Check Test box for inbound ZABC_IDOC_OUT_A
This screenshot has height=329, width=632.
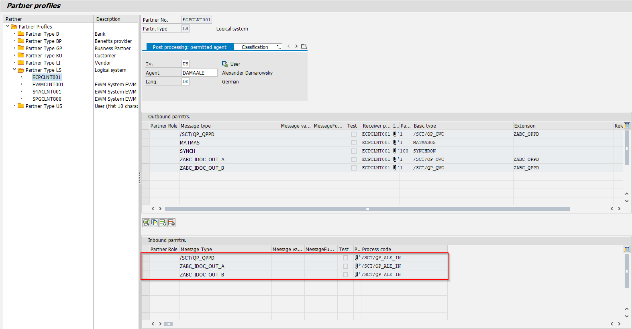point(345,266)
